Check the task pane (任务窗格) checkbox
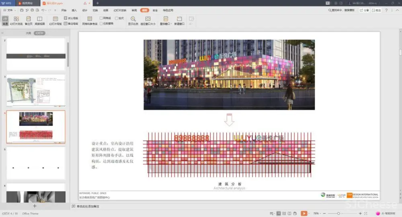The image size is (402, 217). [x=101, y=24]
